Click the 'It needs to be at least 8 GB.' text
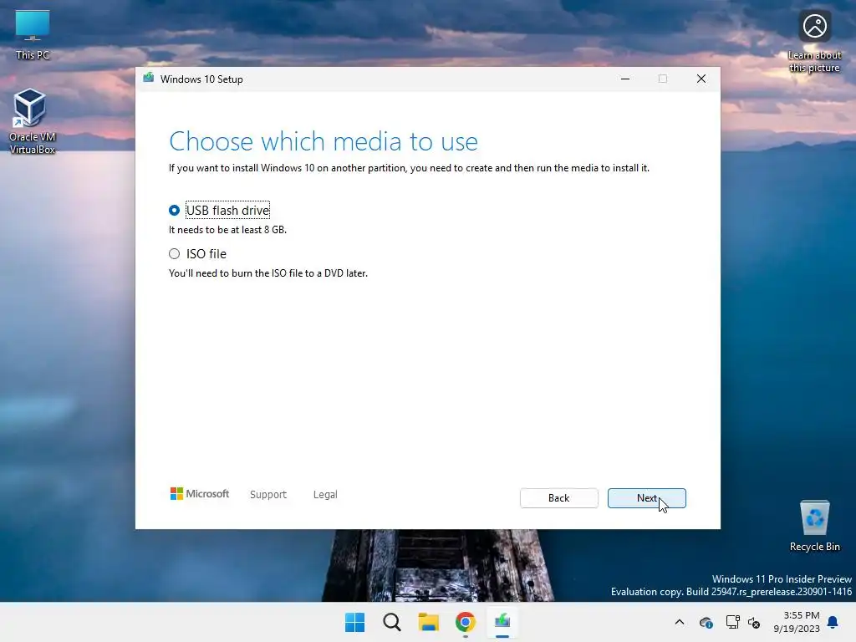 tap(227, 230)
